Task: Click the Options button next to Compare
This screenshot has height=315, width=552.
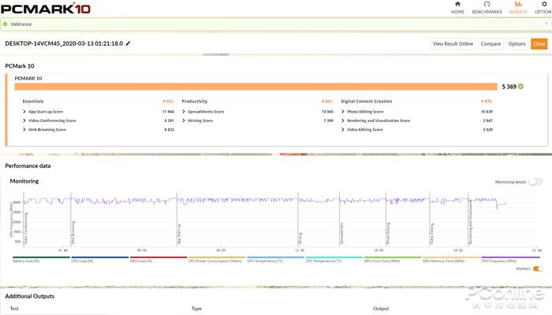Action: click(x=517, y=43)
